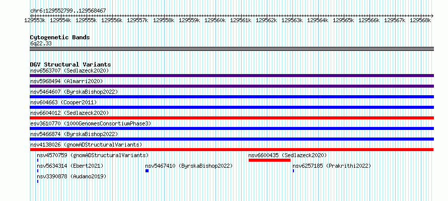Click the 129556k ruler tick label
The image size is (448, 201).
point(112,20)
